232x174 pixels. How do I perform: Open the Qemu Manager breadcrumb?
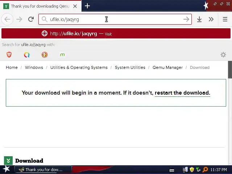(x=167, y=67)
